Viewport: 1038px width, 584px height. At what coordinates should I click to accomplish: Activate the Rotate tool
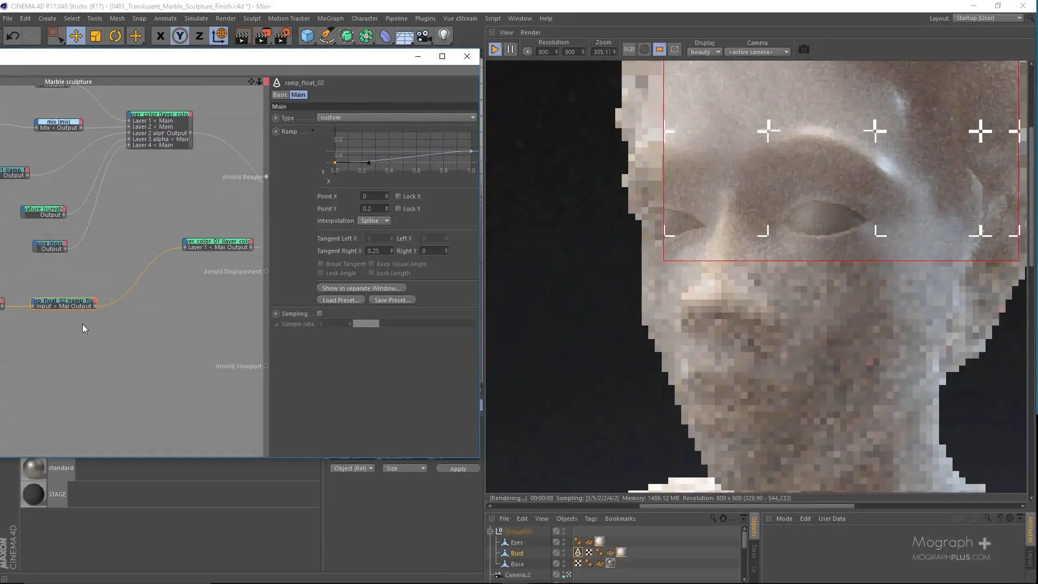[x=115, y=36]
